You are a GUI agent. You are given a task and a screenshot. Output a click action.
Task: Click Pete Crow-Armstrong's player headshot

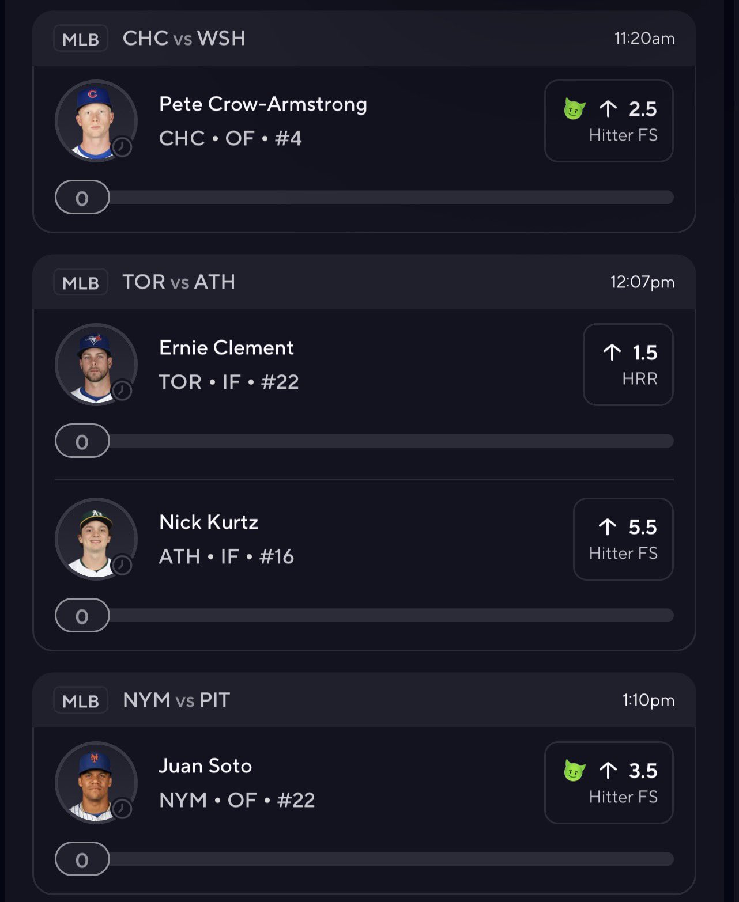tap(95, 120)
